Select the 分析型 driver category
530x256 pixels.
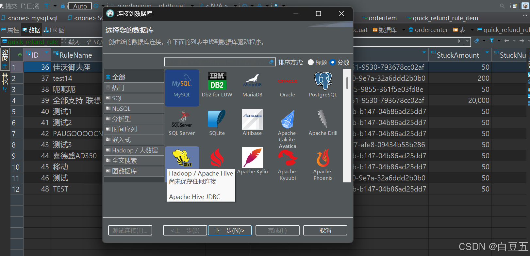(x=134, y=119)
